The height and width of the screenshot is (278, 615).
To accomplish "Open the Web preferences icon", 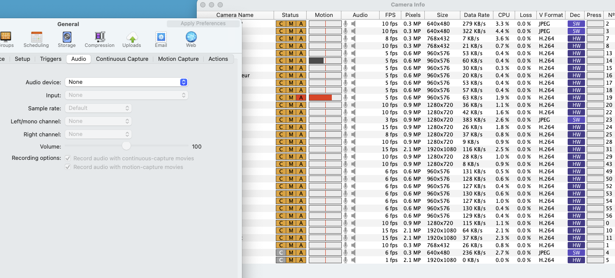I will click(191, 39).
